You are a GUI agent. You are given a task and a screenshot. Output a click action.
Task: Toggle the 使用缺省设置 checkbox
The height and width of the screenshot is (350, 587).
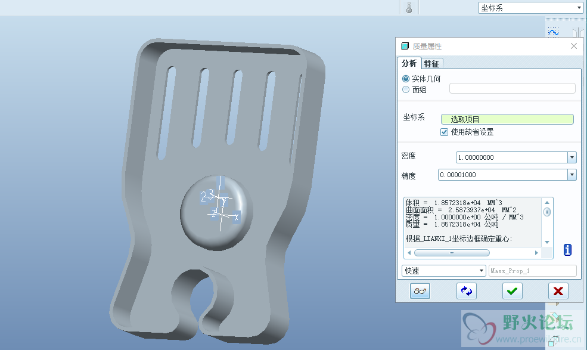pos(445,132)
